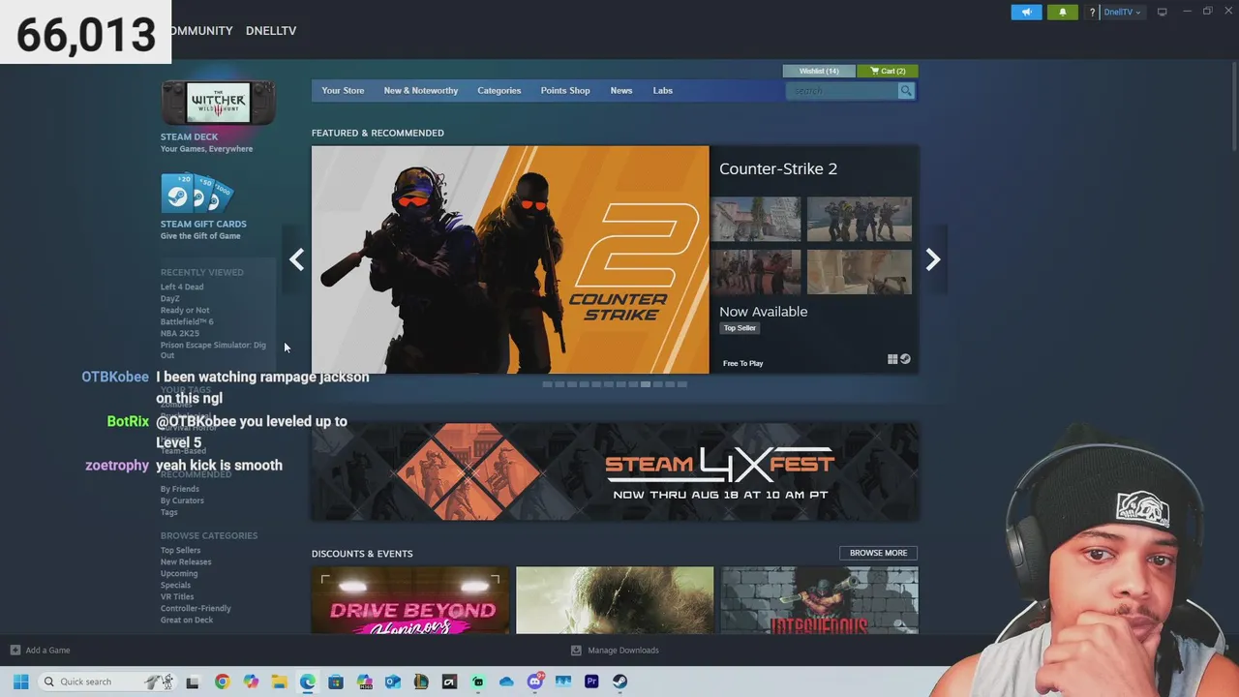Open the Counter-Strike 2 featured capsule image
This screenshot has height=697, width=1239.
coord(510,259)
